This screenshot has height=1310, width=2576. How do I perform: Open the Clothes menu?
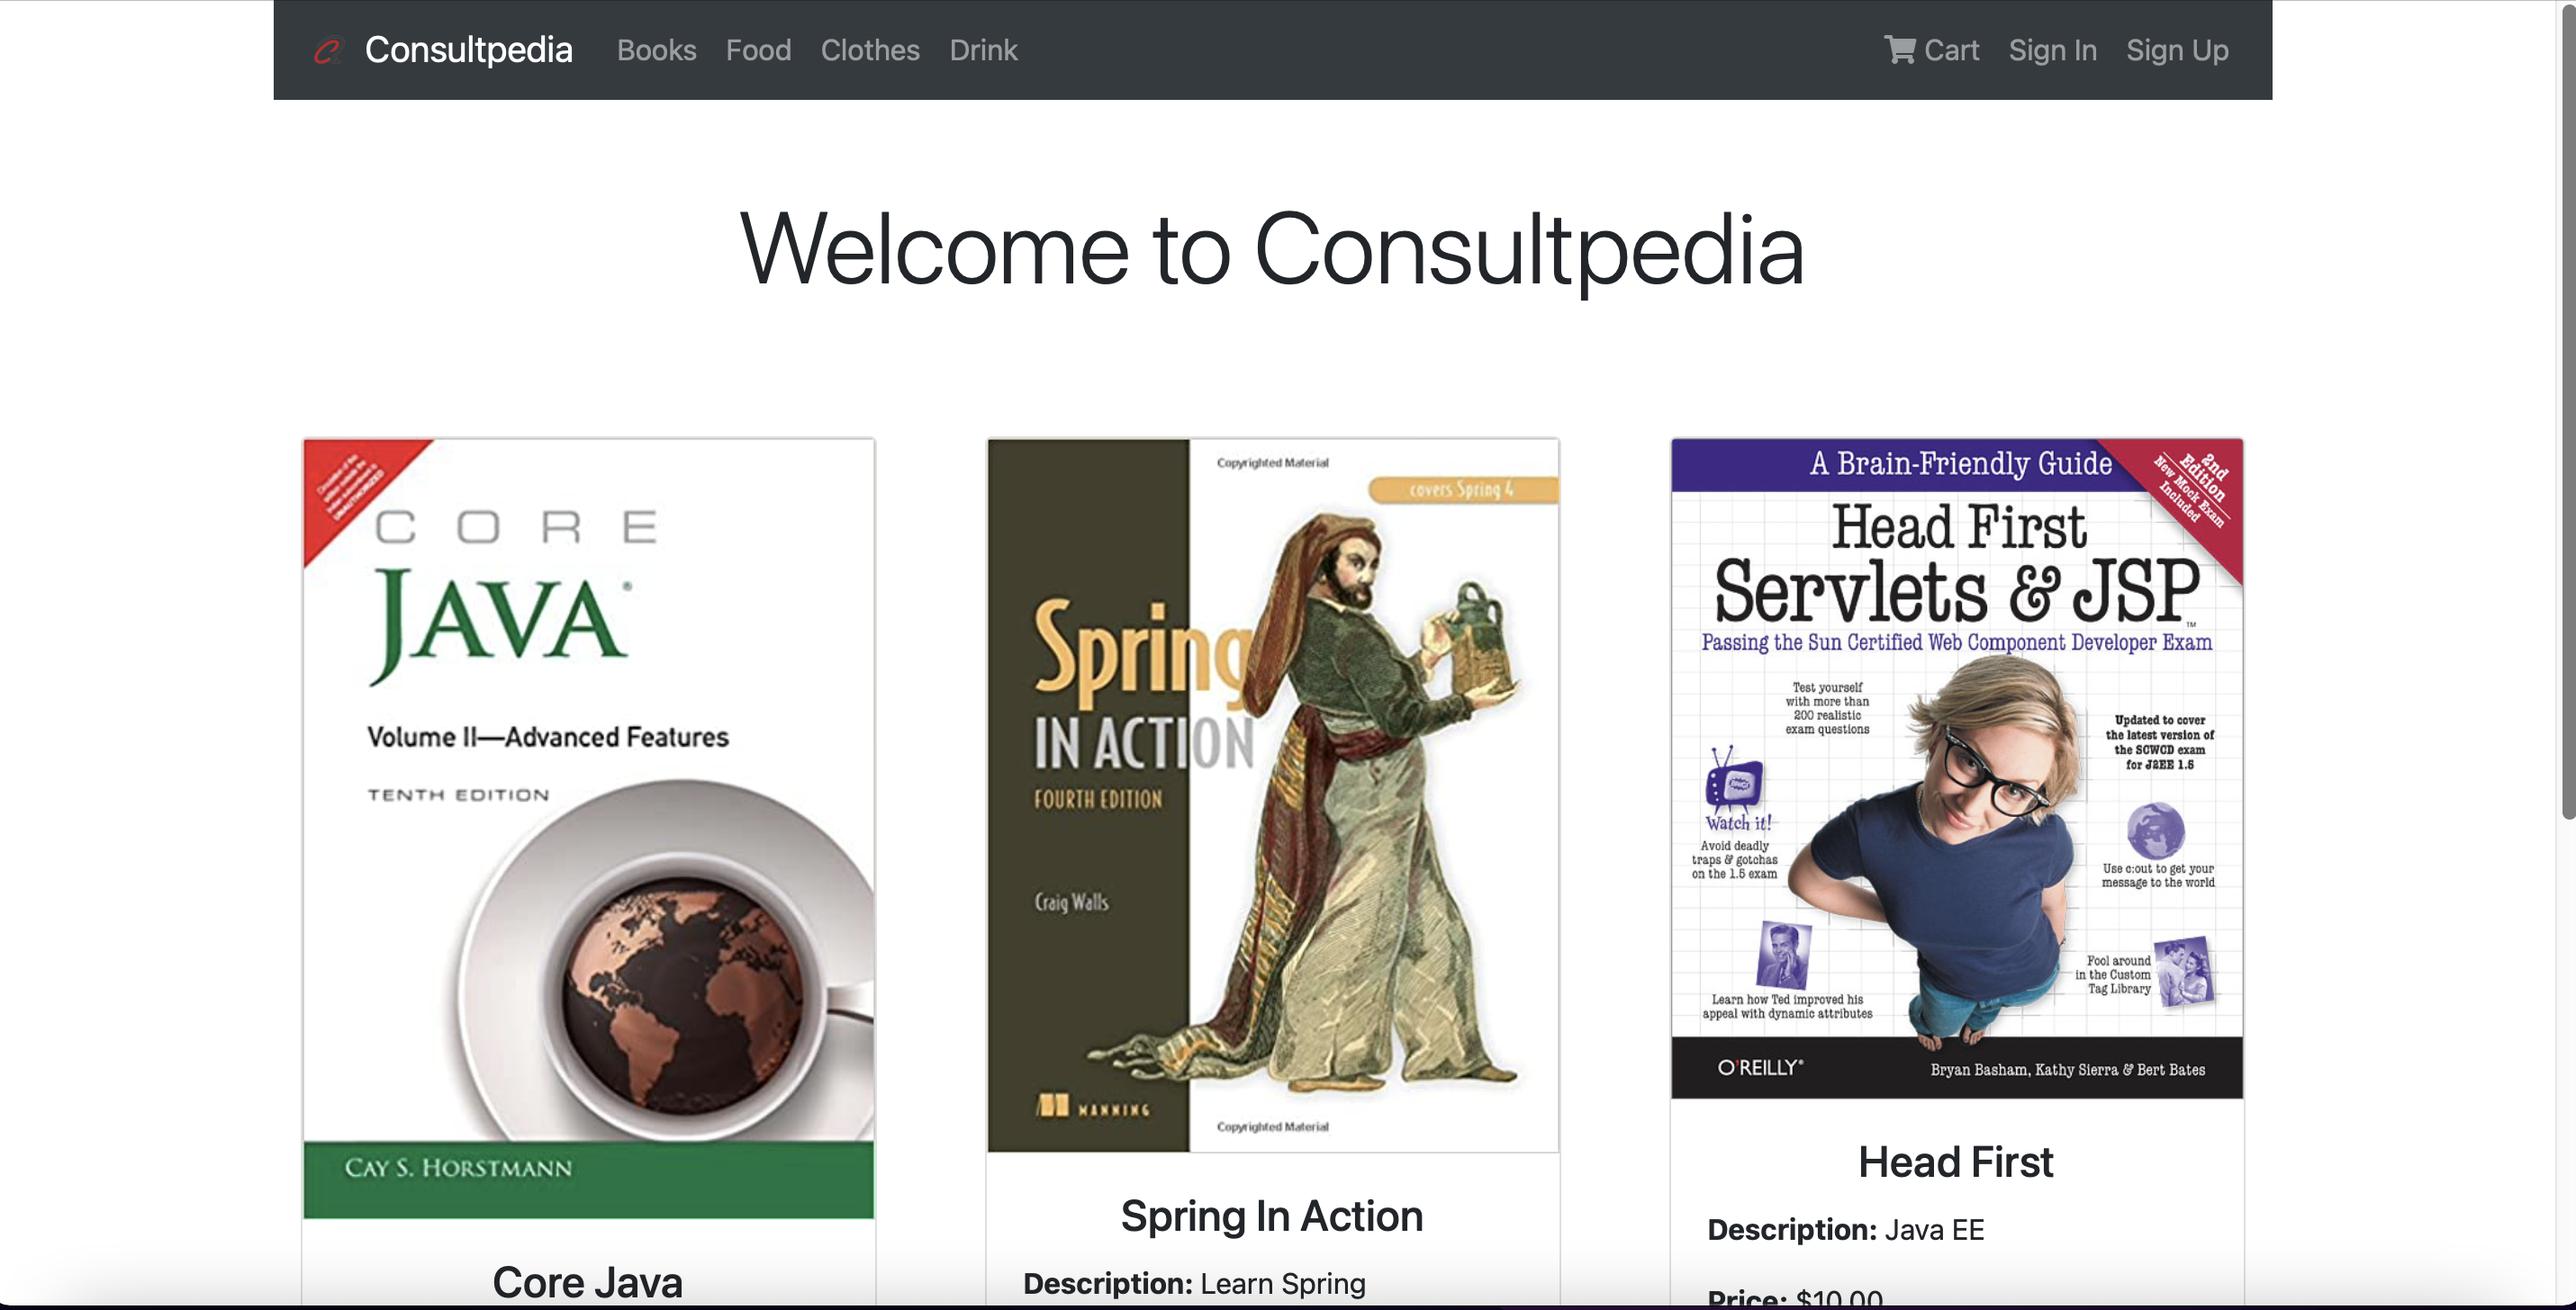[869, 50]
